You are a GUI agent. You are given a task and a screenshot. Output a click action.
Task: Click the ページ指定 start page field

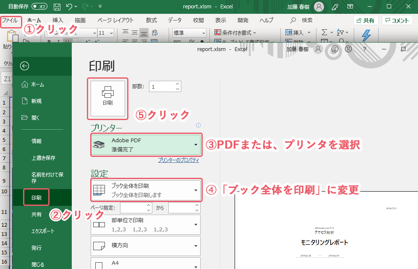click(136, 208)
